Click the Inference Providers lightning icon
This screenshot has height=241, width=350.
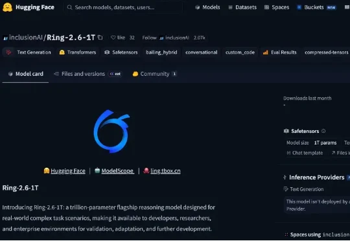click(285, 178)
